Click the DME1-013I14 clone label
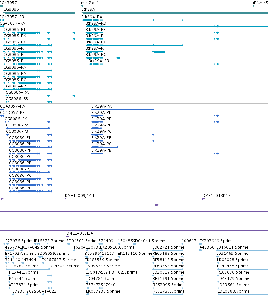The height and width of the screenshot is (296, 268). coord(80,233)
